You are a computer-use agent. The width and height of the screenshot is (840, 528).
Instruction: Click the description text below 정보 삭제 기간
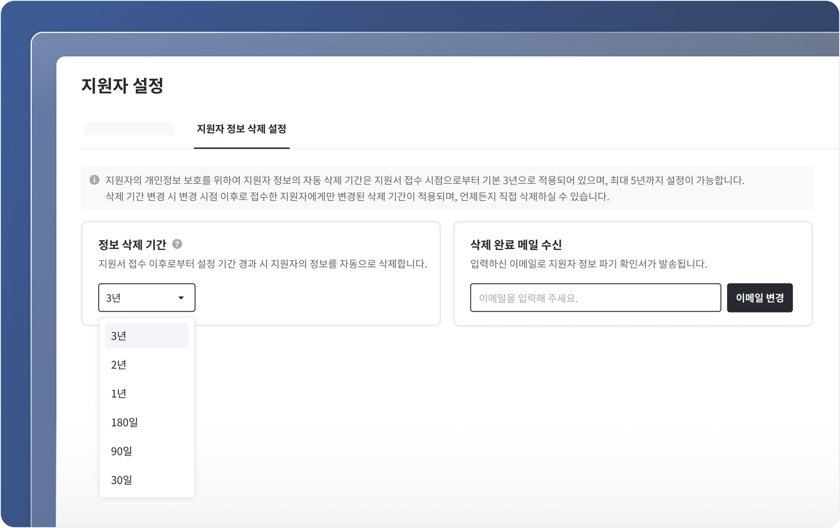coord(262,264)
